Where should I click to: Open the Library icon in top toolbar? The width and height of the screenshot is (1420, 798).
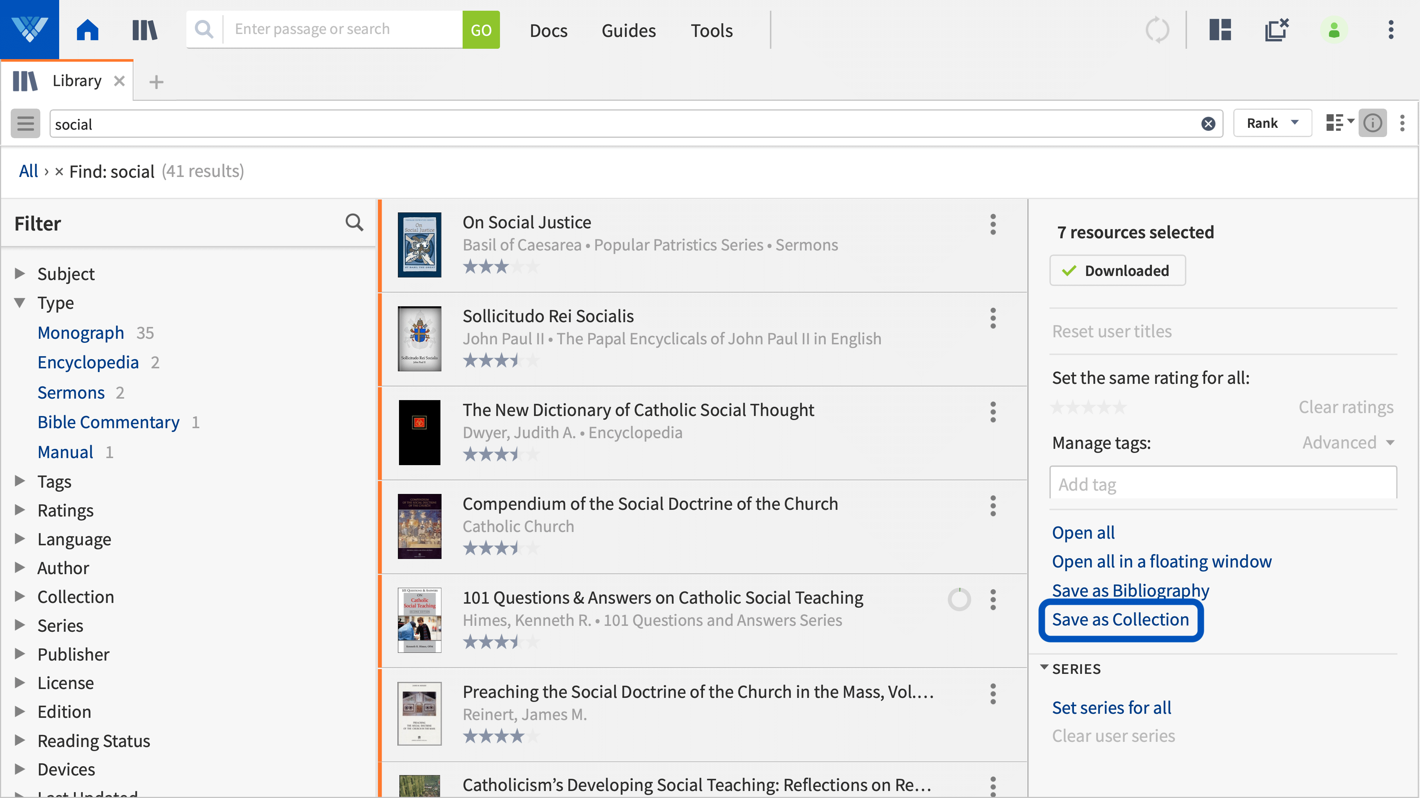pyautogui.click(x=145, y=30)
